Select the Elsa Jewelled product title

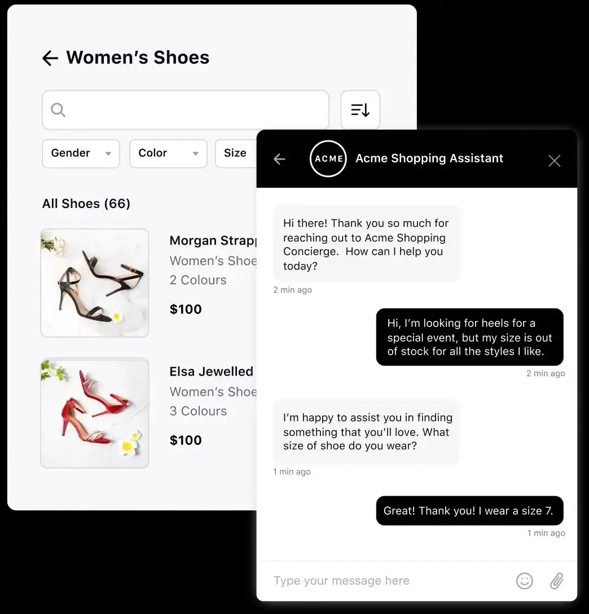pyautogui.click(x=211, y=372)
